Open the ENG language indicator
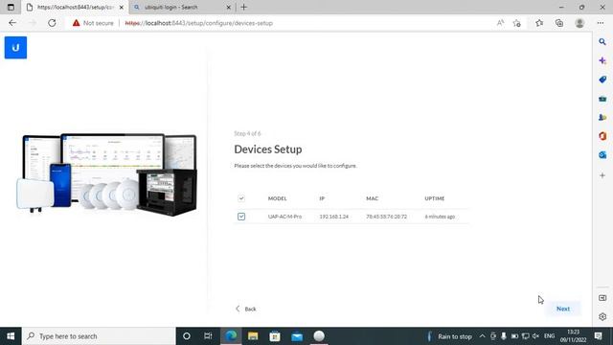The height and width of the screenshot is (345, 613). click(549, 336)
